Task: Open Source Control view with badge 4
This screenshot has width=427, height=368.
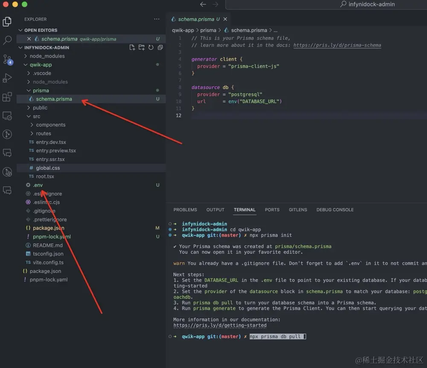Action: pos(7,59)
